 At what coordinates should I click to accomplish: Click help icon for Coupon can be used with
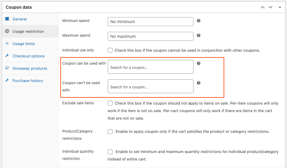click(199, 63)
